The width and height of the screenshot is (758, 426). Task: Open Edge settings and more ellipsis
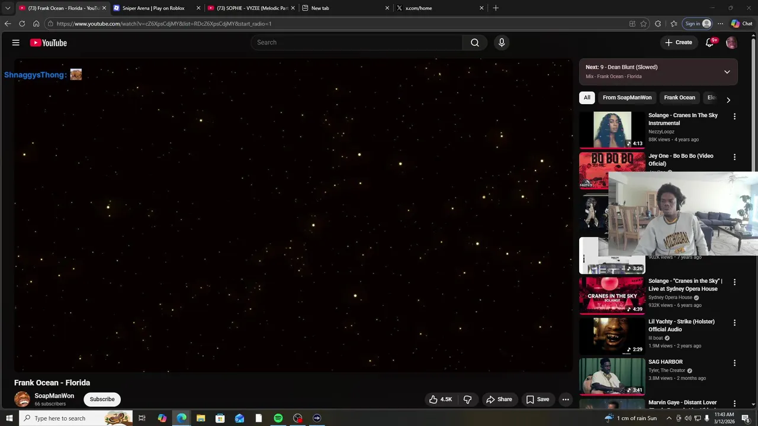pos(720,24)
